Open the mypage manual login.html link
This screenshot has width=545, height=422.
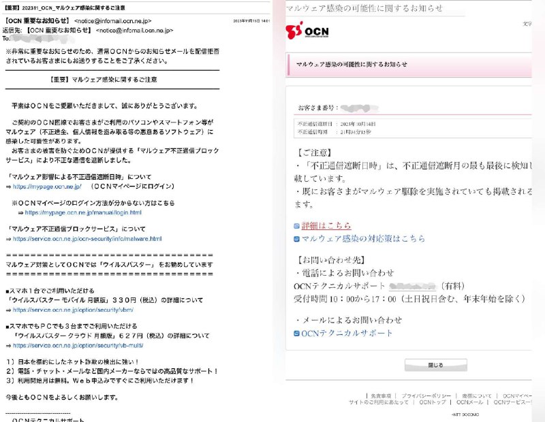pyautogui.click(x=83, y=212)
